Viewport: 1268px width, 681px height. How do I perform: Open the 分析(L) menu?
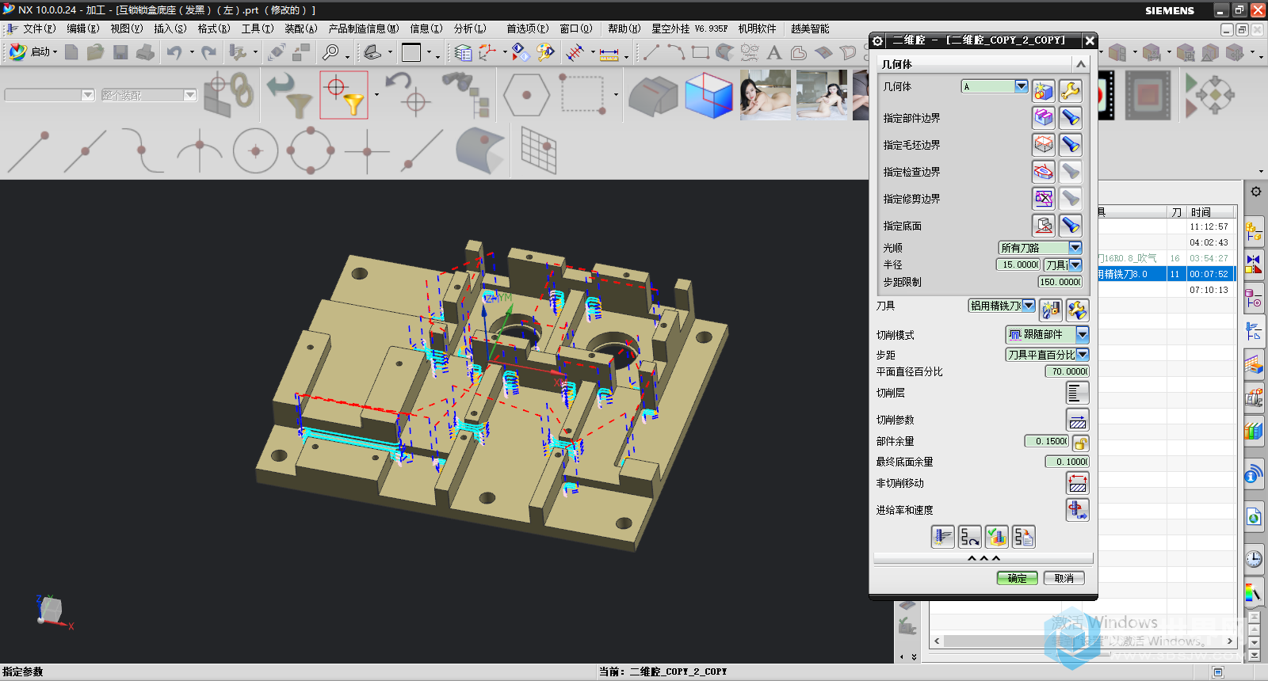point(469,29)
